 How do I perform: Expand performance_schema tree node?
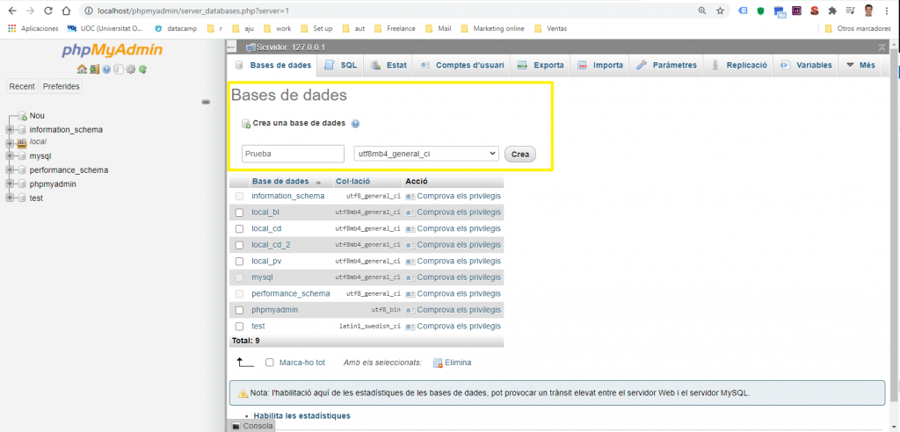[x=10, y=169]
